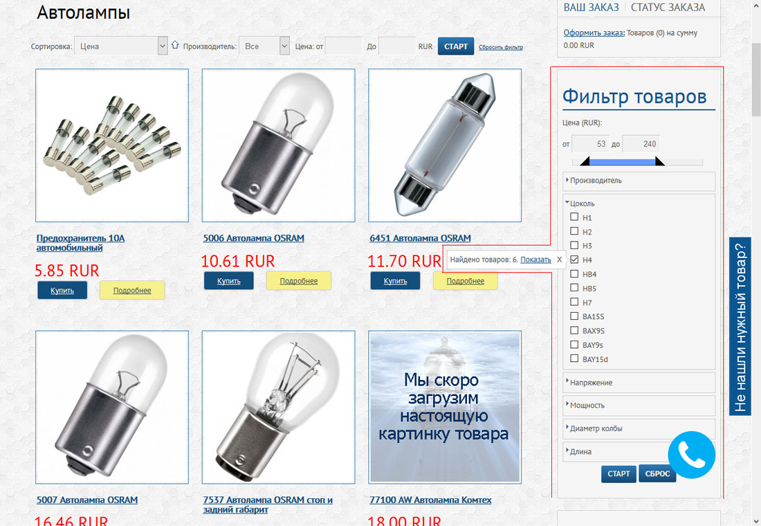Buy the 5006 Автолампа OSRAM
Image resolution: width=761 pixels, height=526 pixels.
(228, 281)
